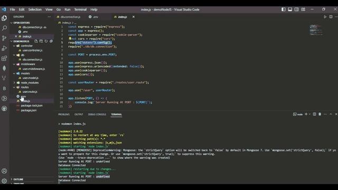
Task: Run the code with the play icon
Action: [x=325, y=17]
